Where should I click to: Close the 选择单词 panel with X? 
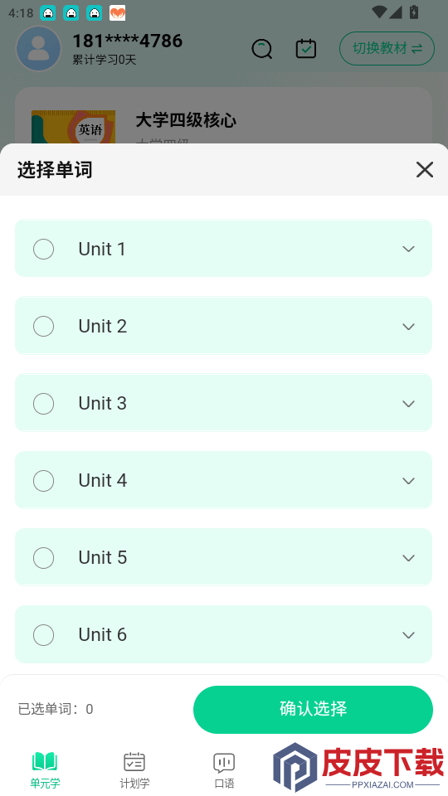pos(425,169)
